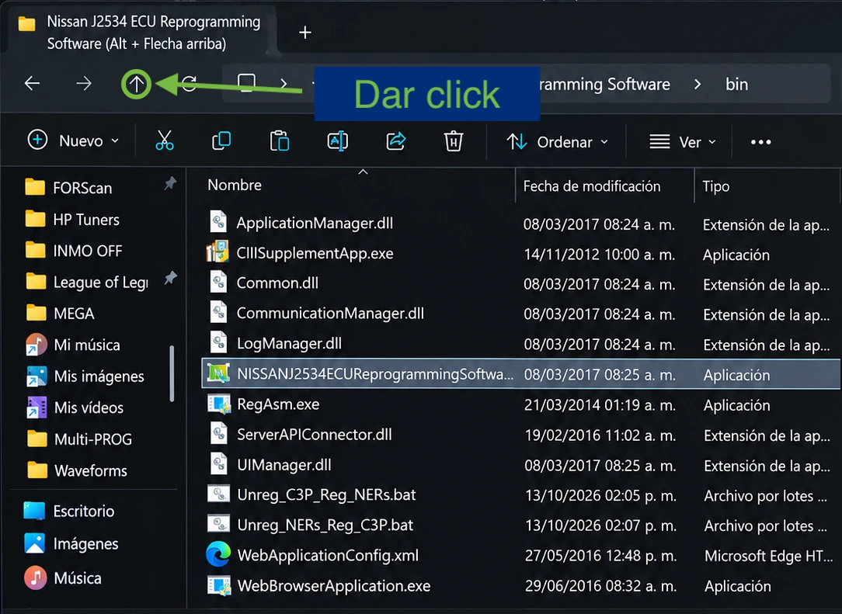
Task: Click the Delete trash can icon
Action: (453, 141)
